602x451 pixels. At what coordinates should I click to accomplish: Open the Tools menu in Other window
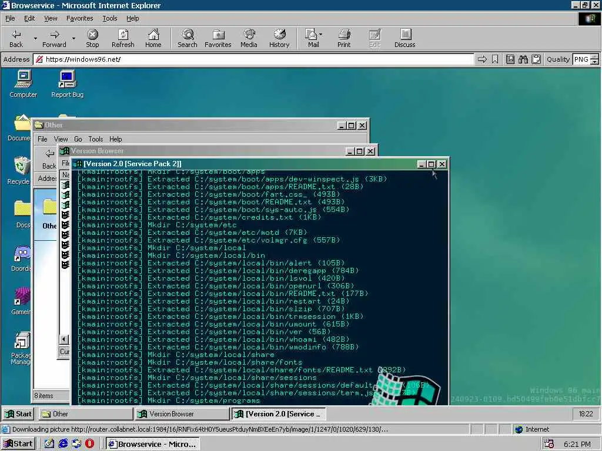click(96, 139)
